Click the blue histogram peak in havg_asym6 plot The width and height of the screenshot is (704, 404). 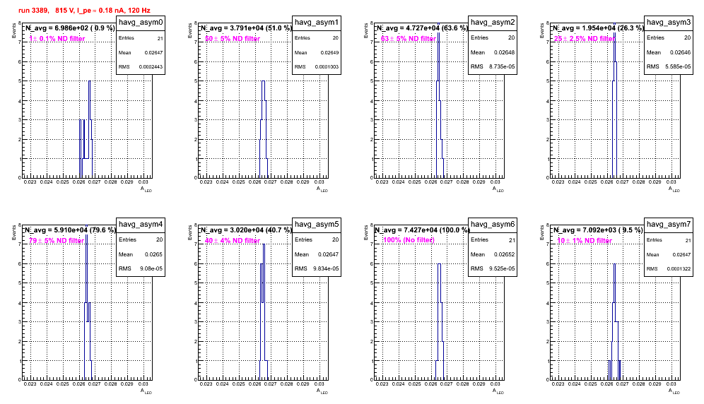440,264
